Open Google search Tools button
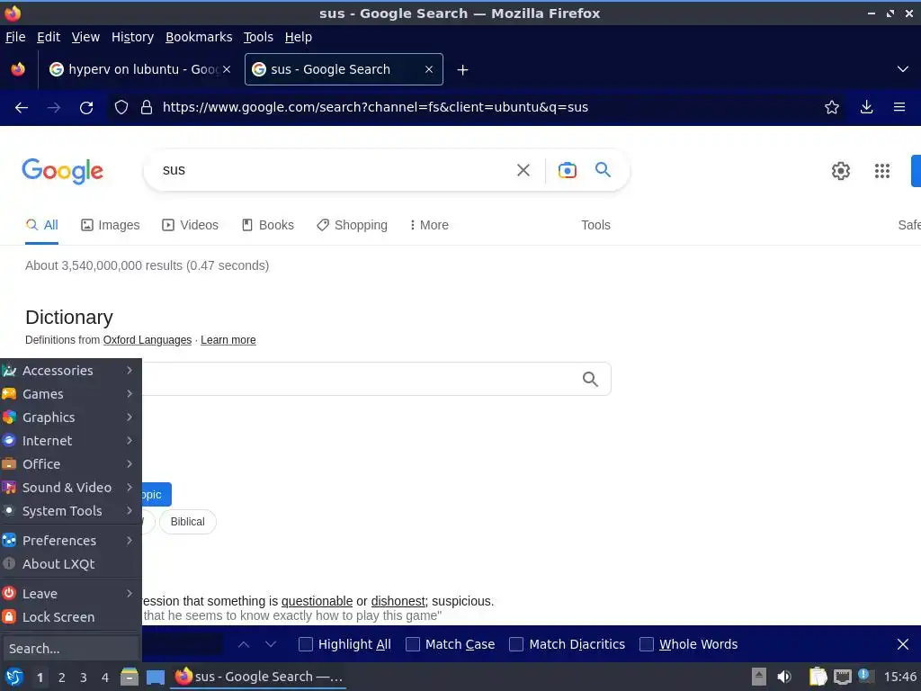Screen dimensions: 921x691 [x=595, y=225]
